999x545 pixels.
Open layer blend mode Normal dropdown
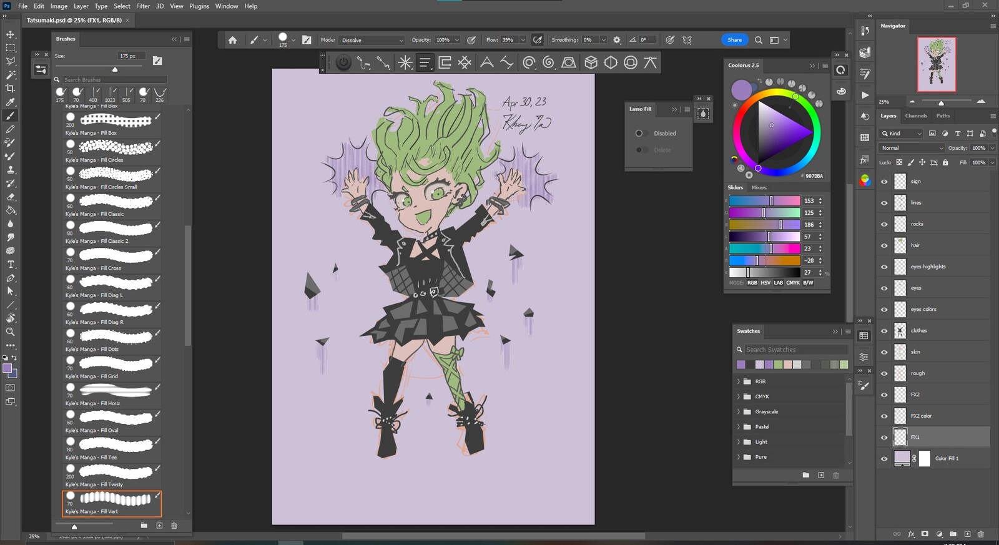(912, 148)
